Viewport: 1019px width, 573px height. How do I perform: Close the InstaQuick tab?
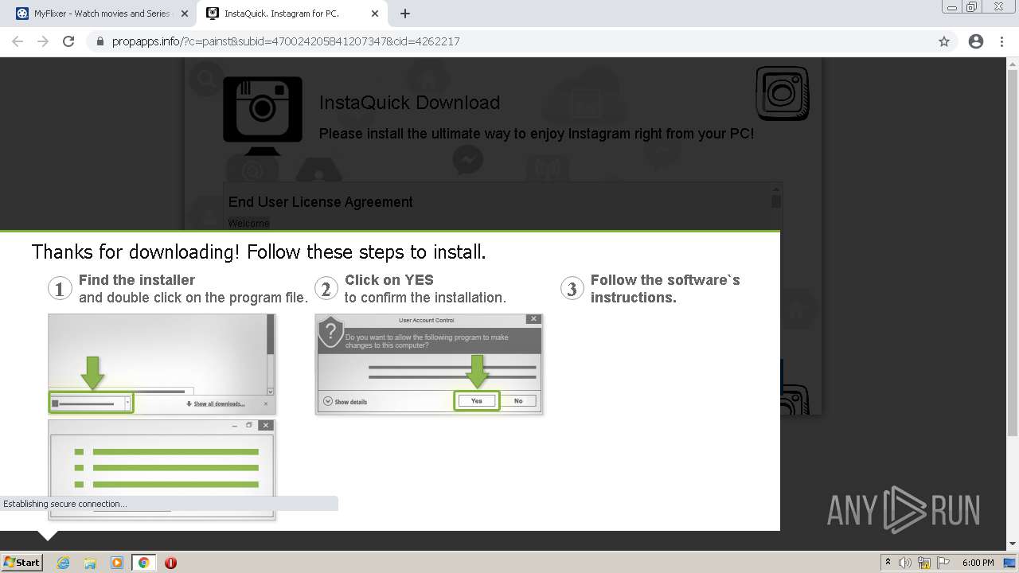click(375, 14)
